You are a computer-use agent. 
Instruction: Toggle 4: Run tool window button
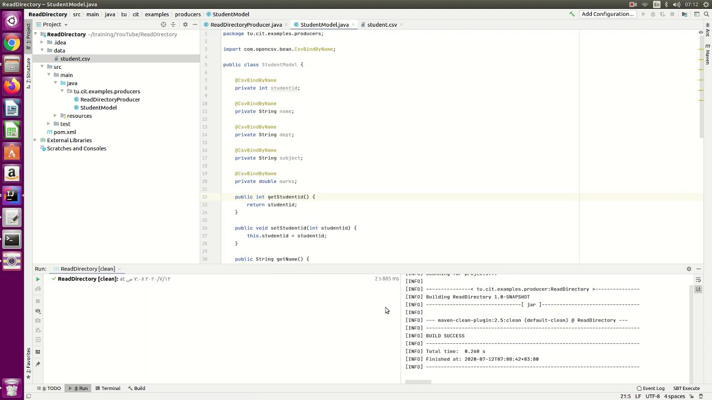[x=78, y=388]
